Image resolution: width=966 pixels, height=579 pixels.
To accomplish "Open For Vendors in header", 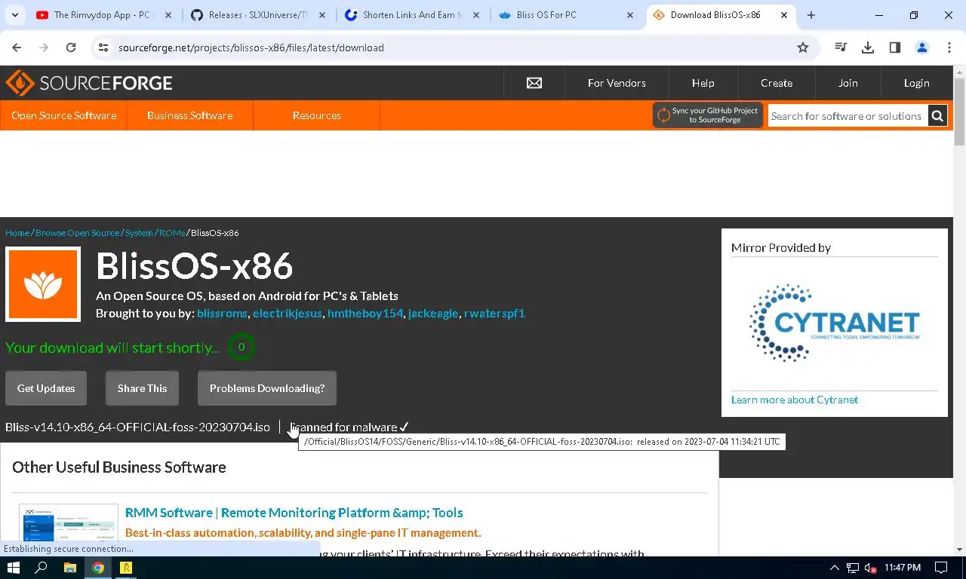I will (617, 83).
